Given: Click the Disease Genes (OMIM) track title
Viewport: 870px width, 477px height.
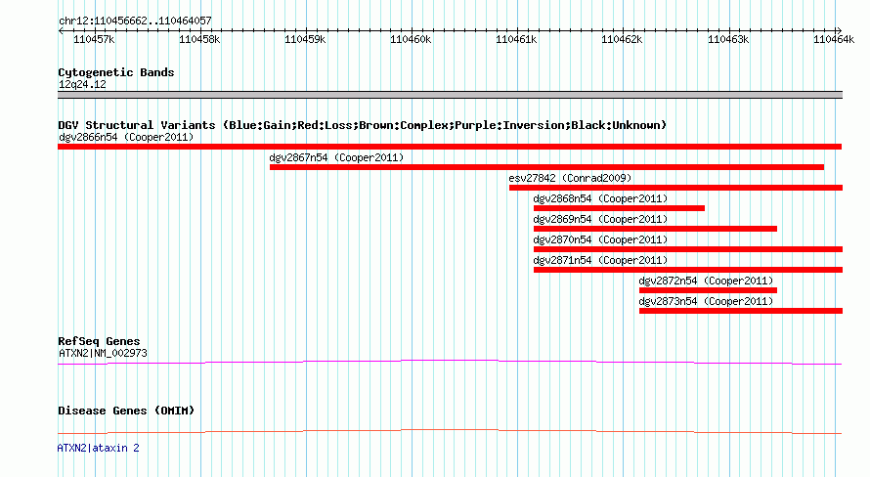Looking at the screenshot, I should click(x=126, y=411).
